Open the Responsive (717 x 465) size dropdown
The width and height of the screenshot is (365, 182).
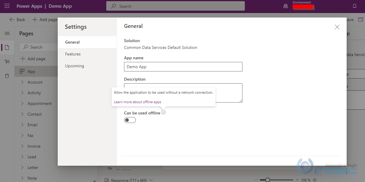pos(129,180)
